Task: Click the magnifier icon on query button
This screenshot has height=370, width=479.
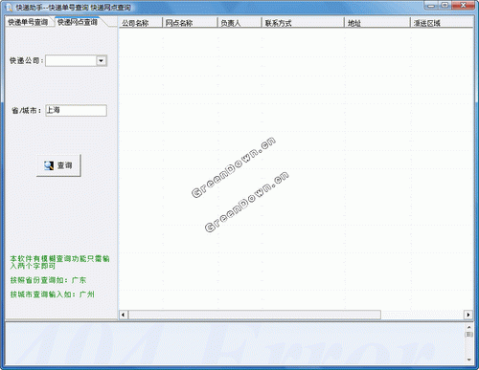Action: coord(49,165)
